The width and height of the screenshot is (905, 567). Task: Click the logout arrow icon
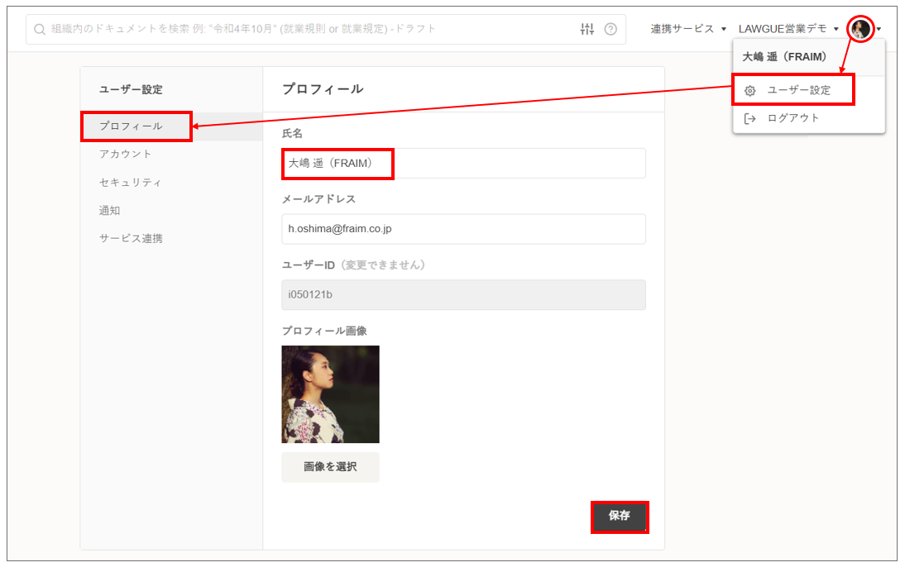pos(750,118)
